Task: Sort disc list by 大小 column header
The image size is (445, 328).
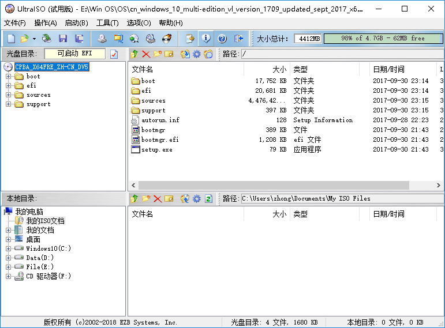Action: (267, 69)
